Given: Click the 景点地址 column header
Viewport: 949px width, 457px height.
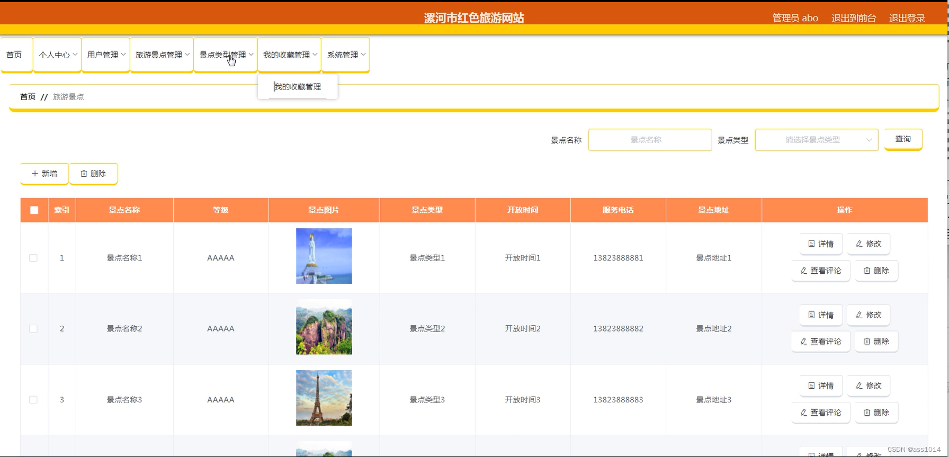Looking at the screenshot, I should (x=714, y=210).
